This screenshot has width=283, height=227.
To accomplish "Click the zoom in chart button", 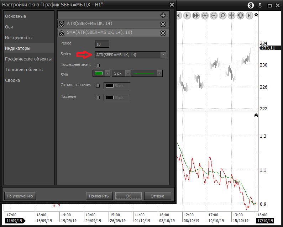I will (x=205, y=16).
